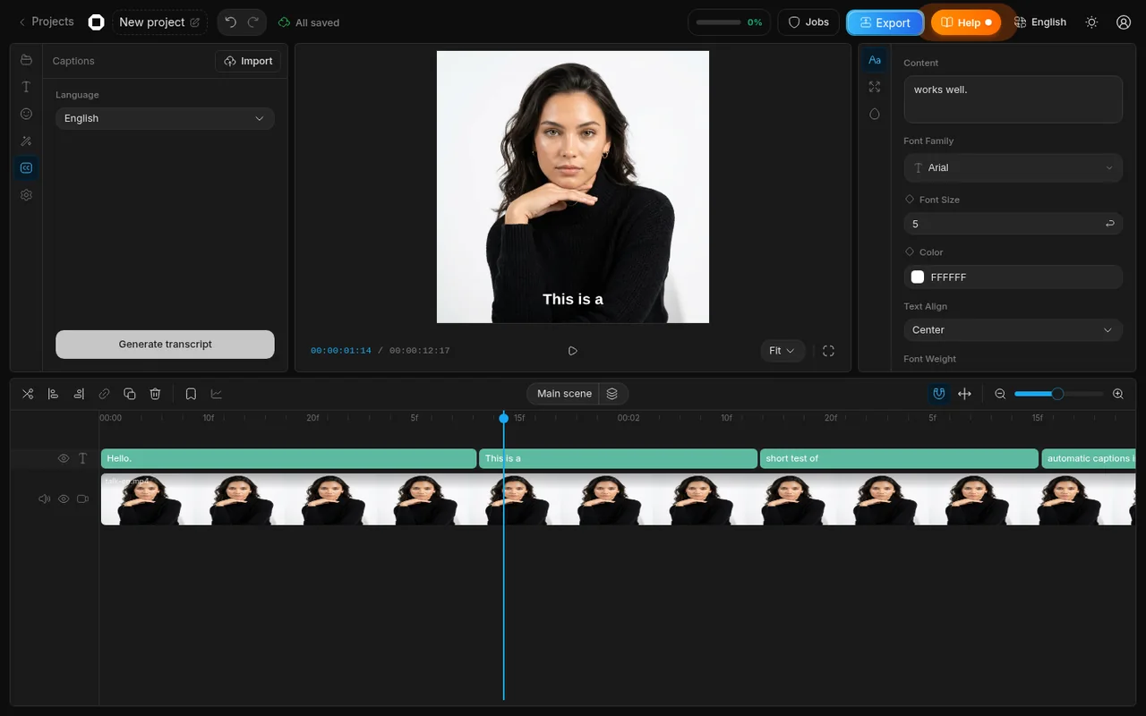Click the undo arrow
The image size is (1146, 716).
[x=230, y=22]
